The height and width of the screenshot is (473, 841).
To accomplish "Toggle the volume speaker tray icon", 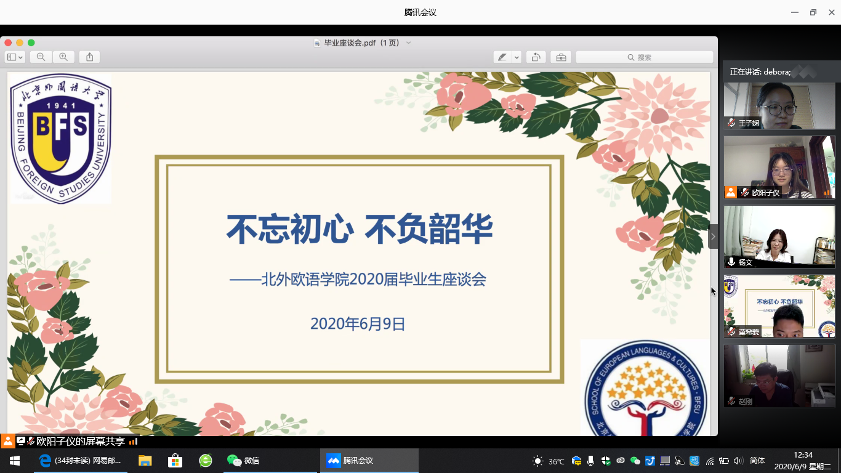I will point(738,461).
